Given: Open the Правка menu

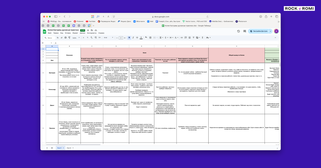Looking at the screenshot, I should 56,33.
